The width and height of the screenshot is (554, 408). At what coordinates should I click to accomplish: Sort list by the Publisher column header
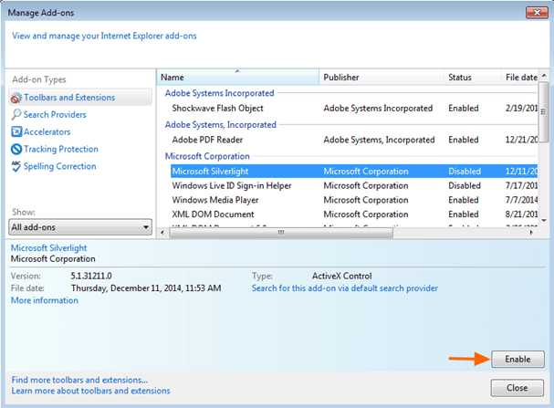(x=382, y=78)
